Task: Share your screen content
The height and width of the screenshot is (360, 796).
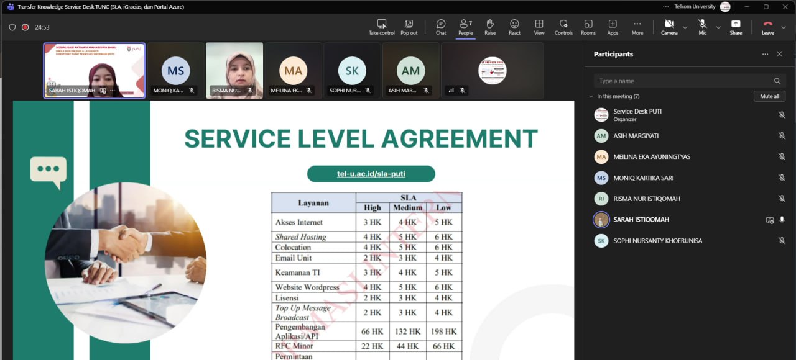Action: (x=736, y=27)
